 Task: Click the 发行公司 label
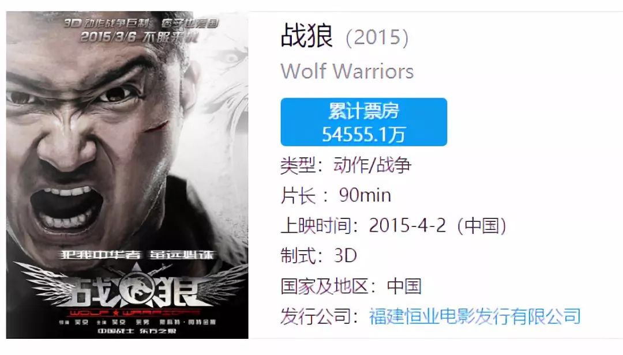[316, 316]
